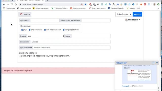The image size is (162, 91).
Task: Uncheck the веб разработчик checkbox
Action: pos(64,30)
